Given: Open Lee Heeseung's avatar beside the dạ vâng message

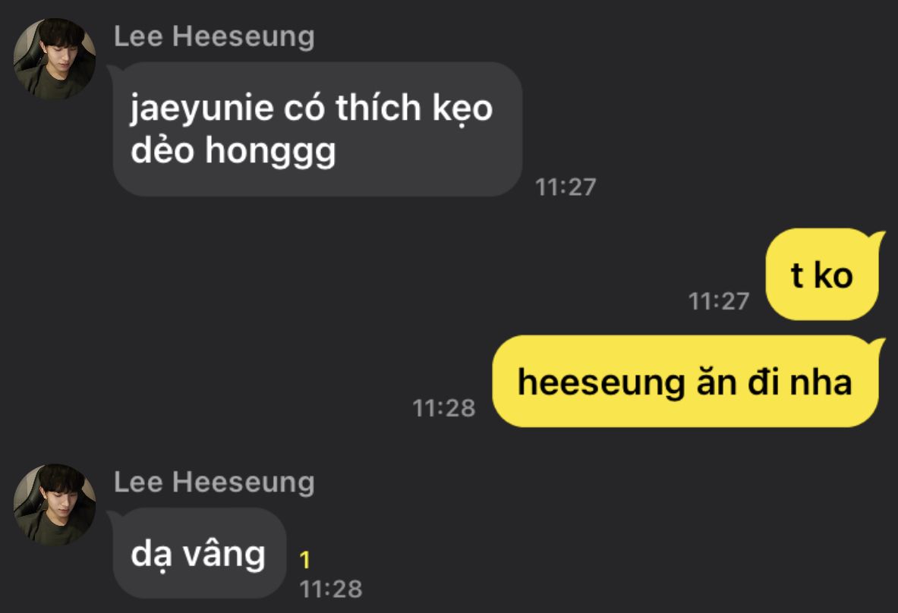Looking at the screenshot, I should coord(55,505).
